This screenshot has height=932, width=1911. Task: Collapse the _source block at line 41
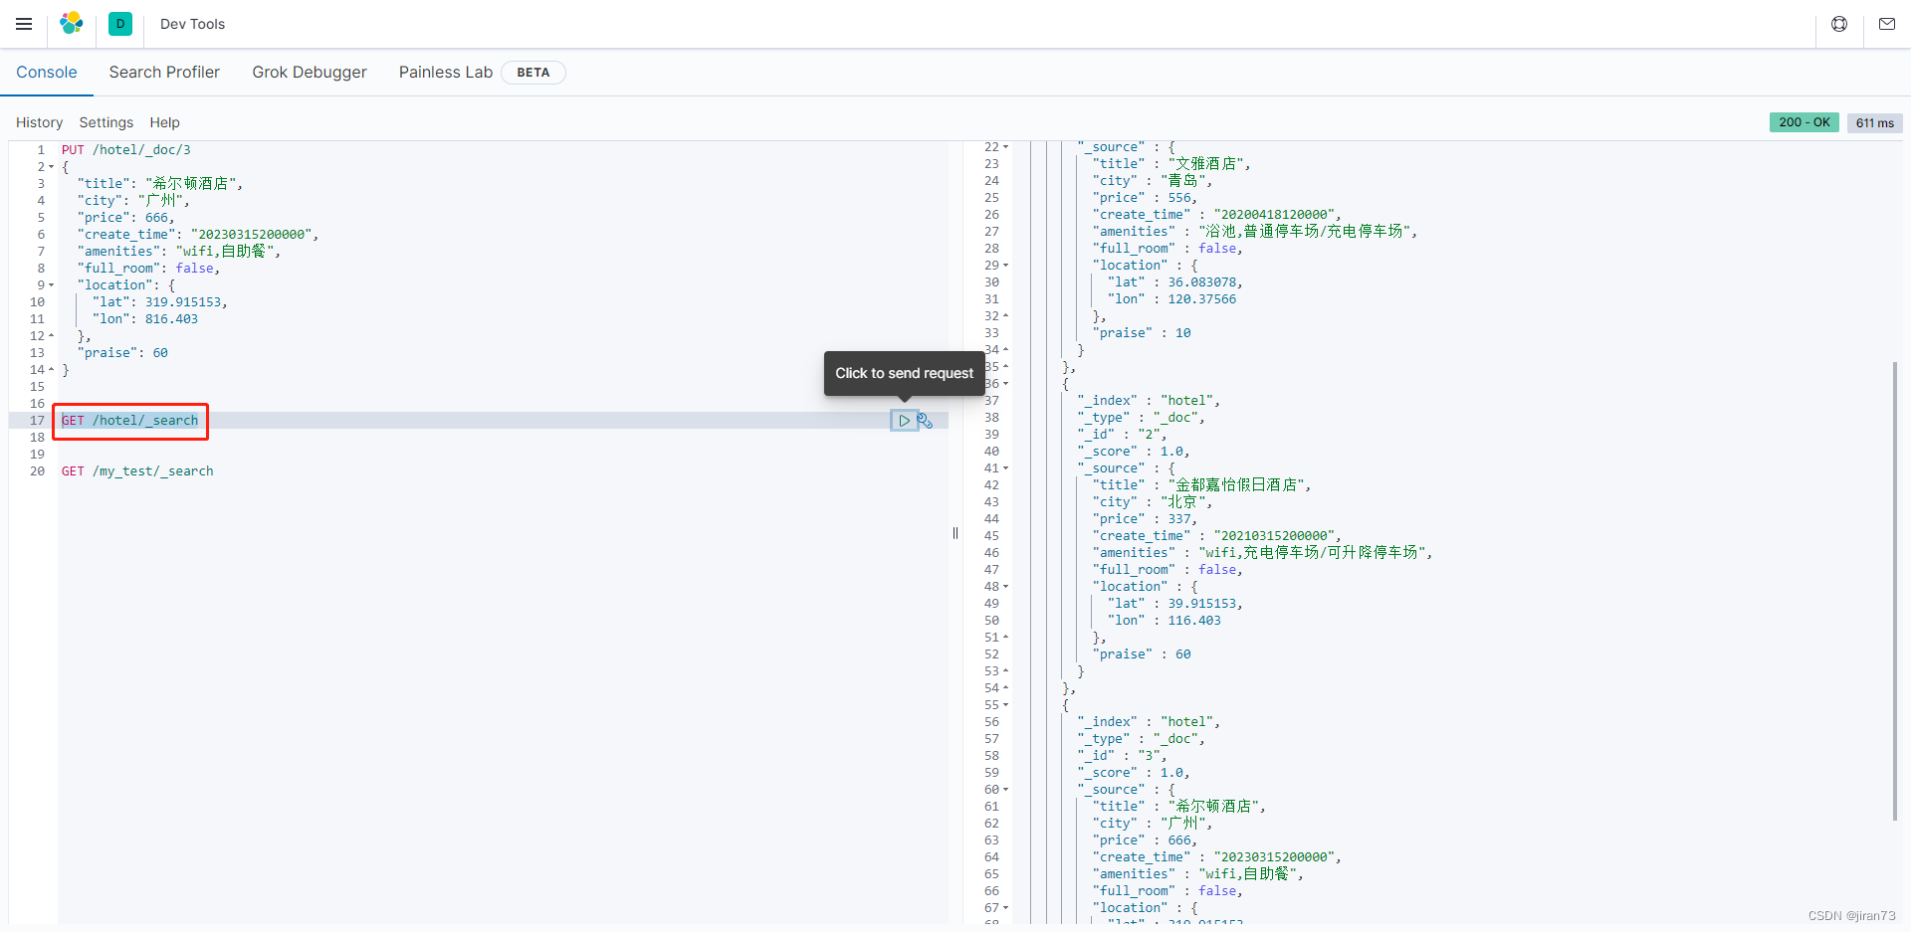pos(1003,467)
